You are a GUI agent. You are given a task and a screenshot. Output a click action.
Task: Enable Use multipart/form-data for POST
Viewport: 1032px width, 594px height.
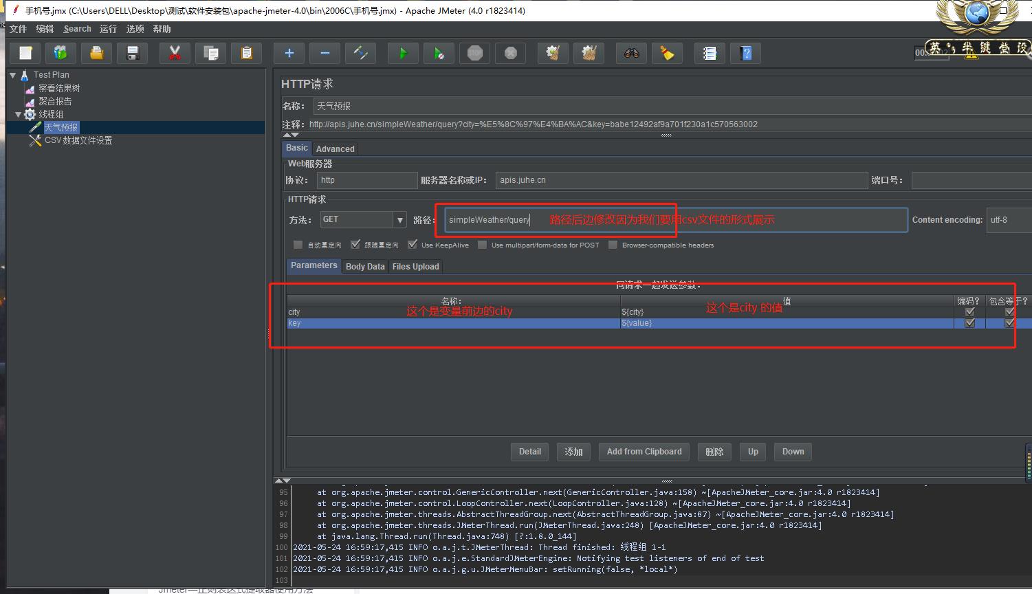click(483, 245)
